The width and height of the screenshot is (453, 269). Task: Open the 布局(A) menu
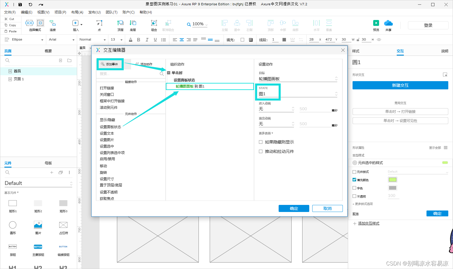click(x=77, y=12)
